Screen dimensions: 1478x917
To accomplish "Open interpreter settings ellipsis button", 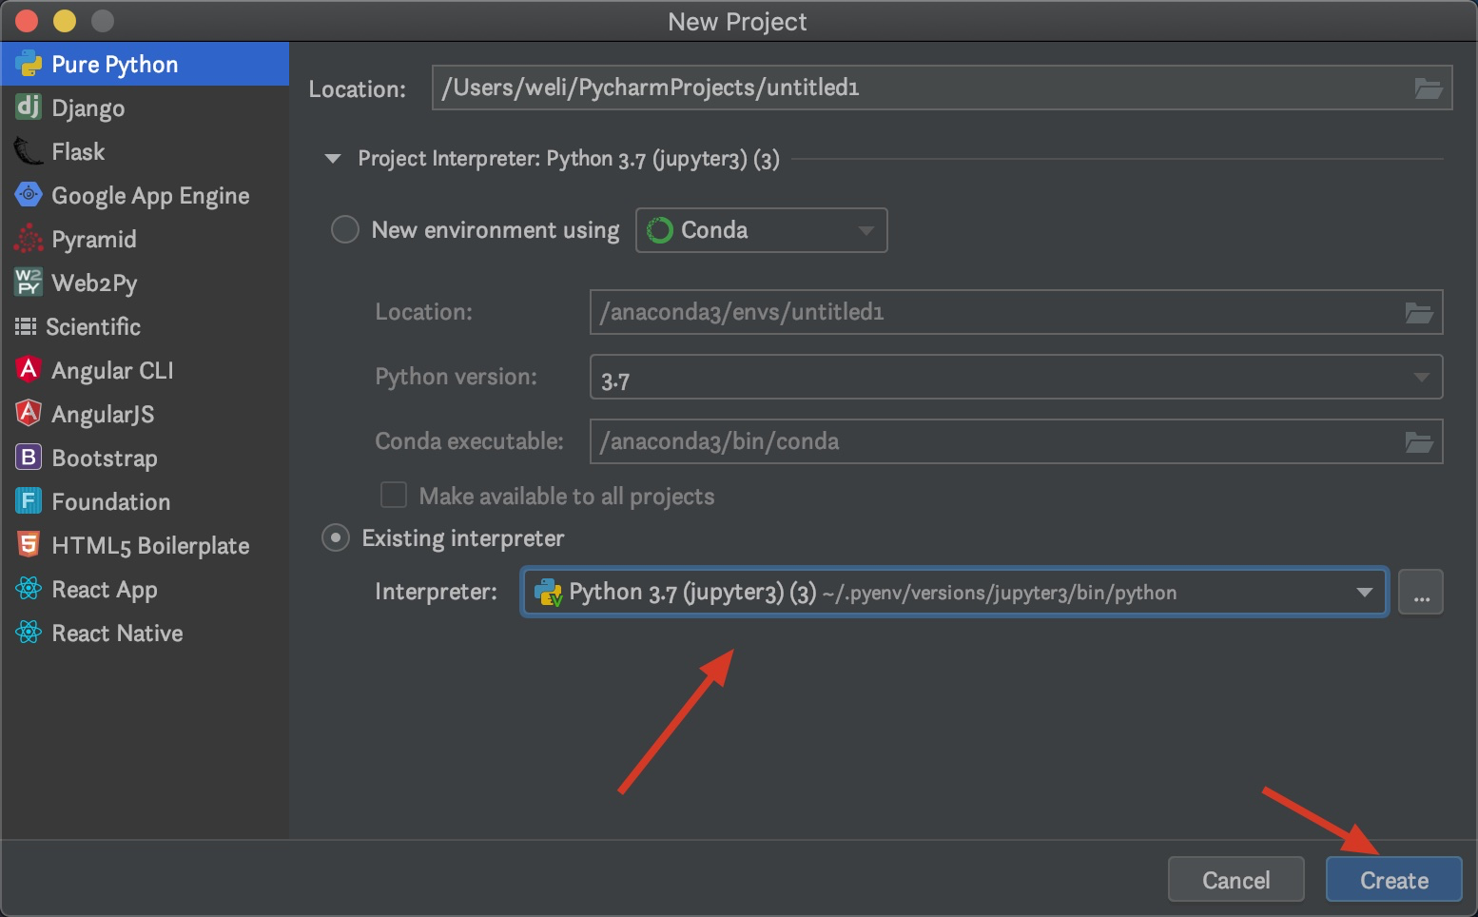I will pos(1421,593).
